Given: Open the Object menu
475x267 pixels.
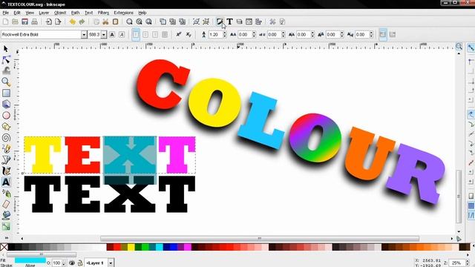Looking at the screenshot, I should click(60, 13).
